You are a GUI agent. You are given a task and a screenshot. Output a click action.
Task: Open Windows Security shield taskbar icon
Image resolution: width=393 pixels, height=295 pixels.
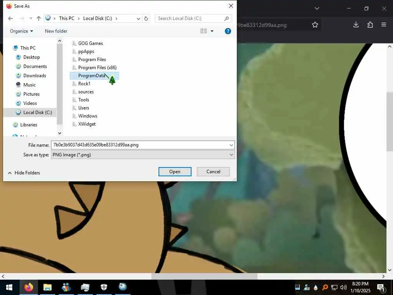coord(104,287)
